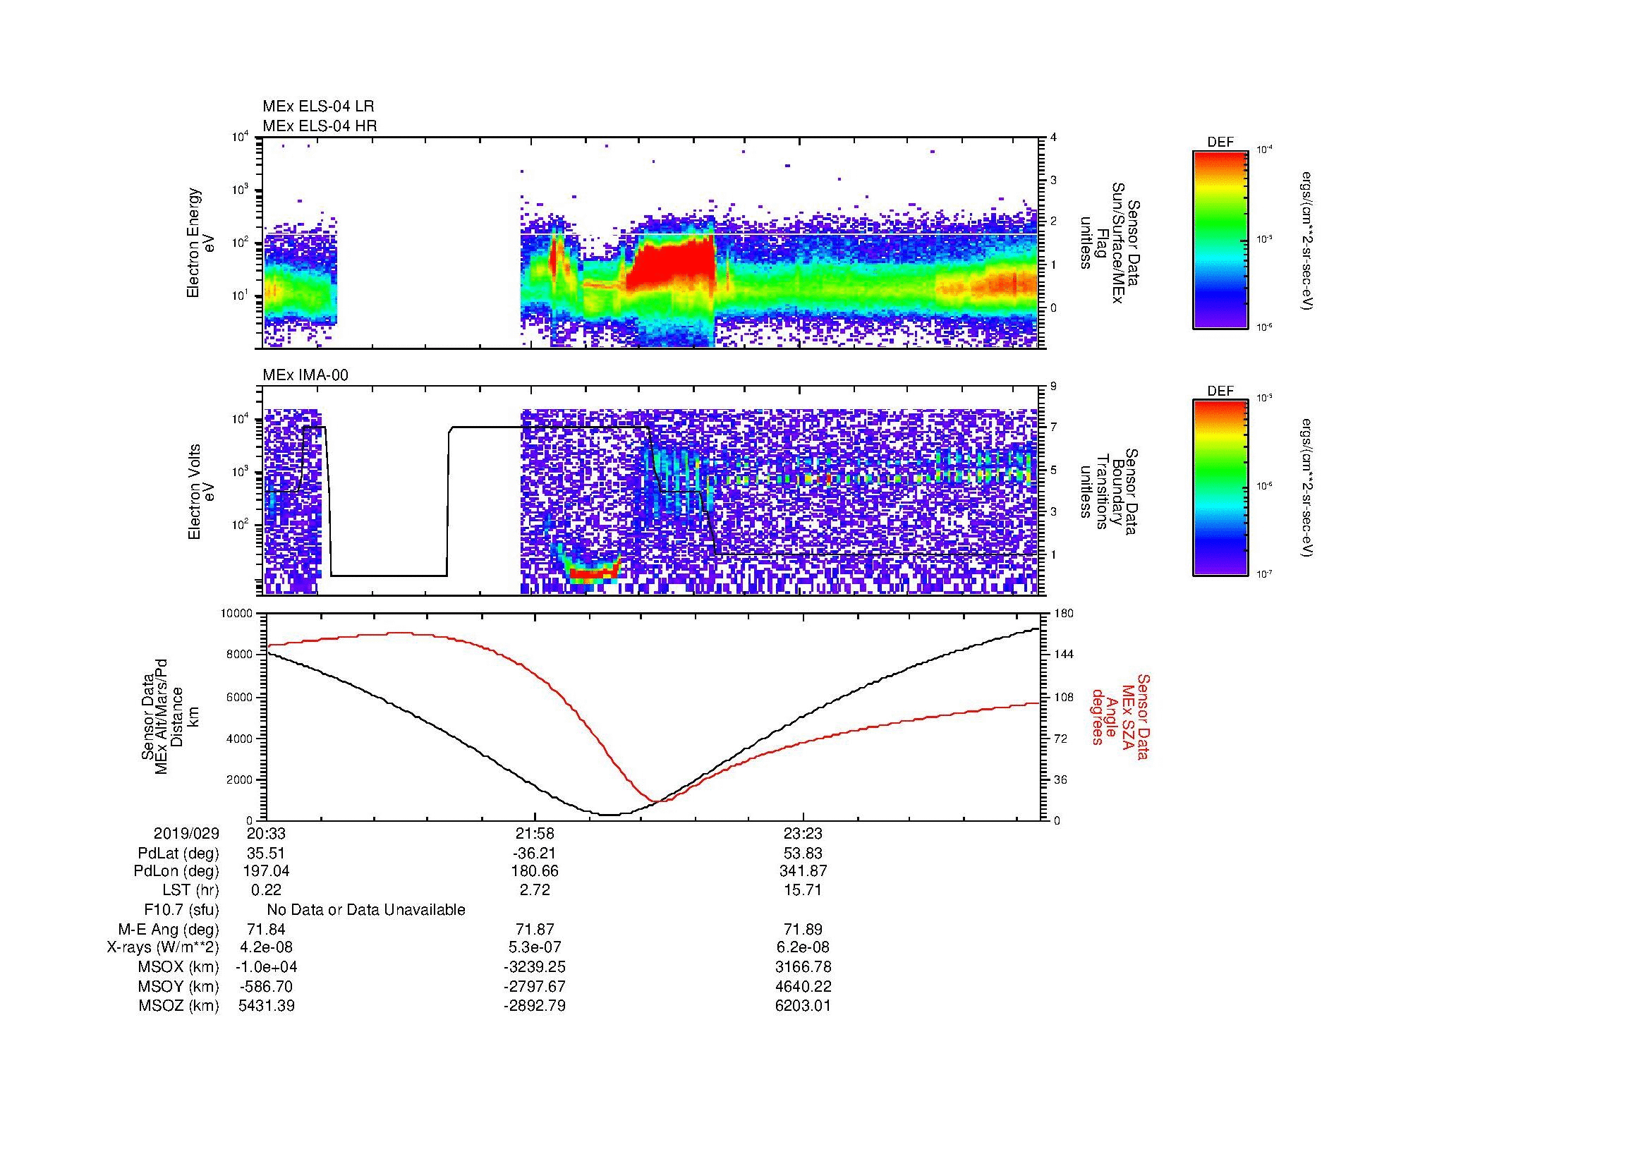The height and width of the screenshot is (1166, 1650).
Task: Click the 'Sun/Surface/MEx Flag unitless' axis label
Action: (1111, 243)
